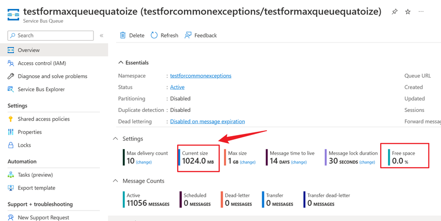Mark this queue as favorite star
This screenshot has height=221, width=441.
click(x=408, y=12)
